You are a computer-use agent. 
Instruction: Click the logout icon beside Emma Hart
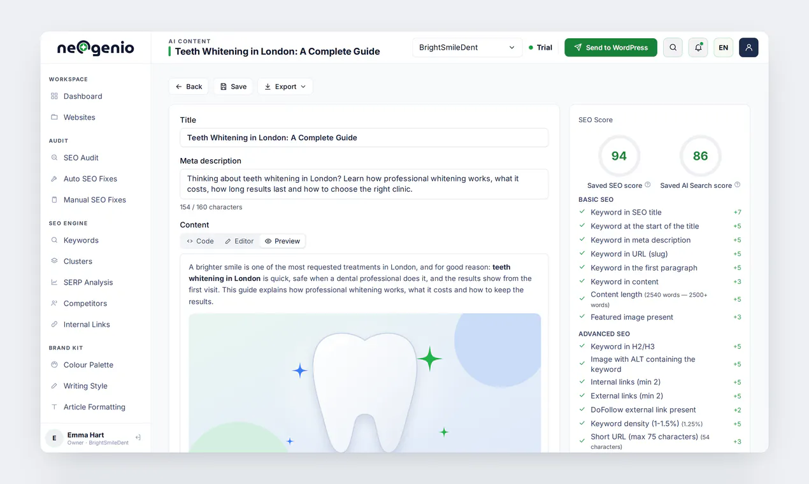pyautogui.click(x=138, y=438)
